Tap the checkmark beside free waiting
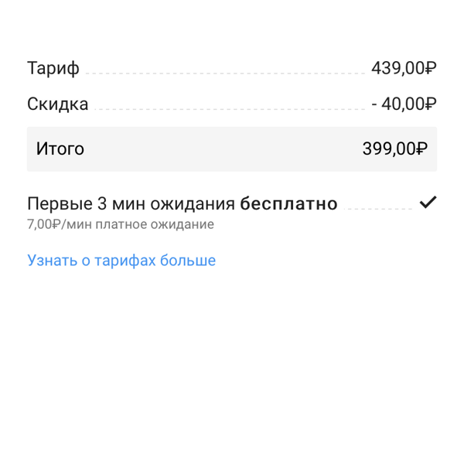 pos(428,203)
